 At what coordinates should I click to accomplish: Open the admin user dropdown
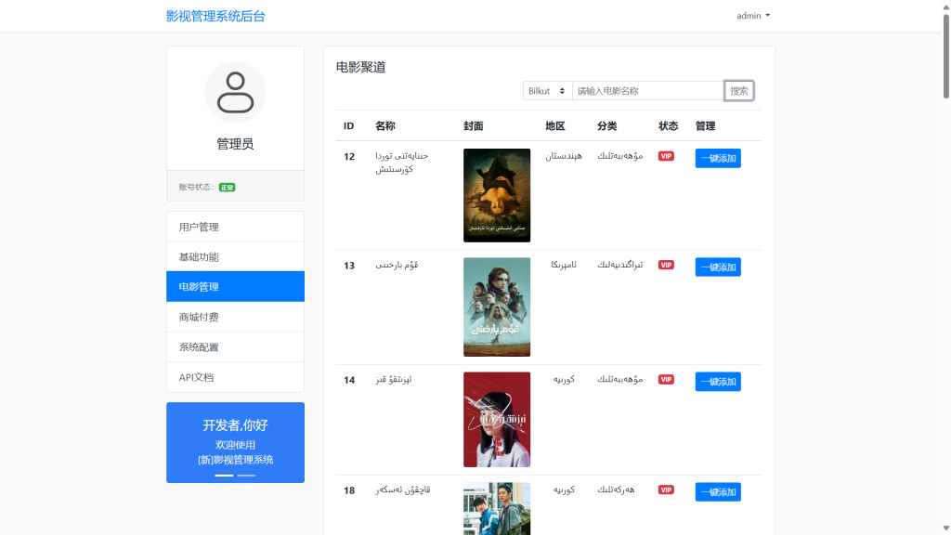(x=752, y=16)
